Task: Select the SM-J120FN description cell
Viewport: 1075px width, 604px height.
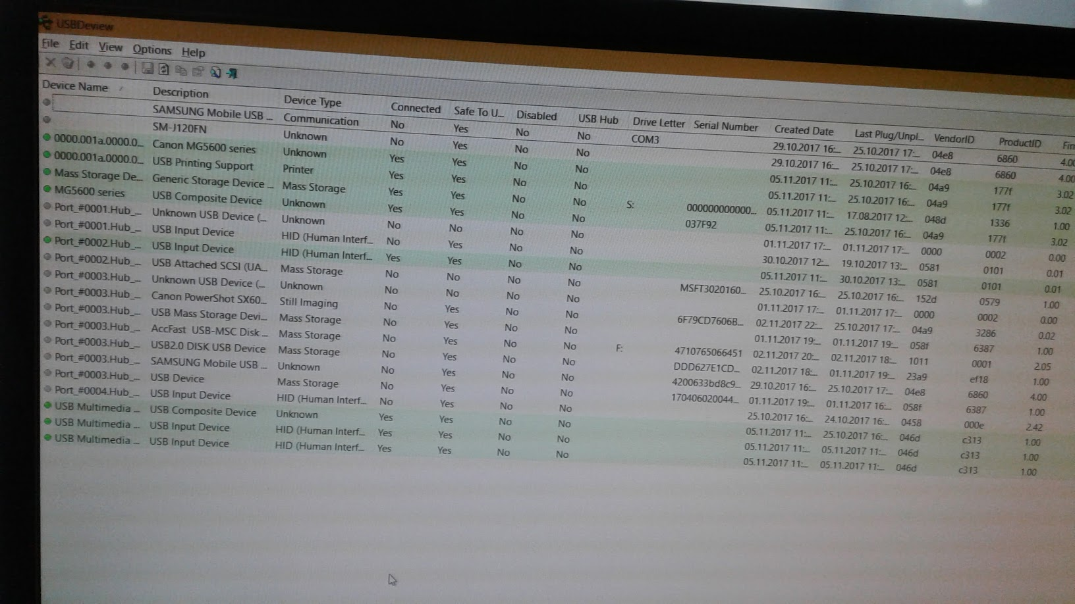Action: [179, 128]
